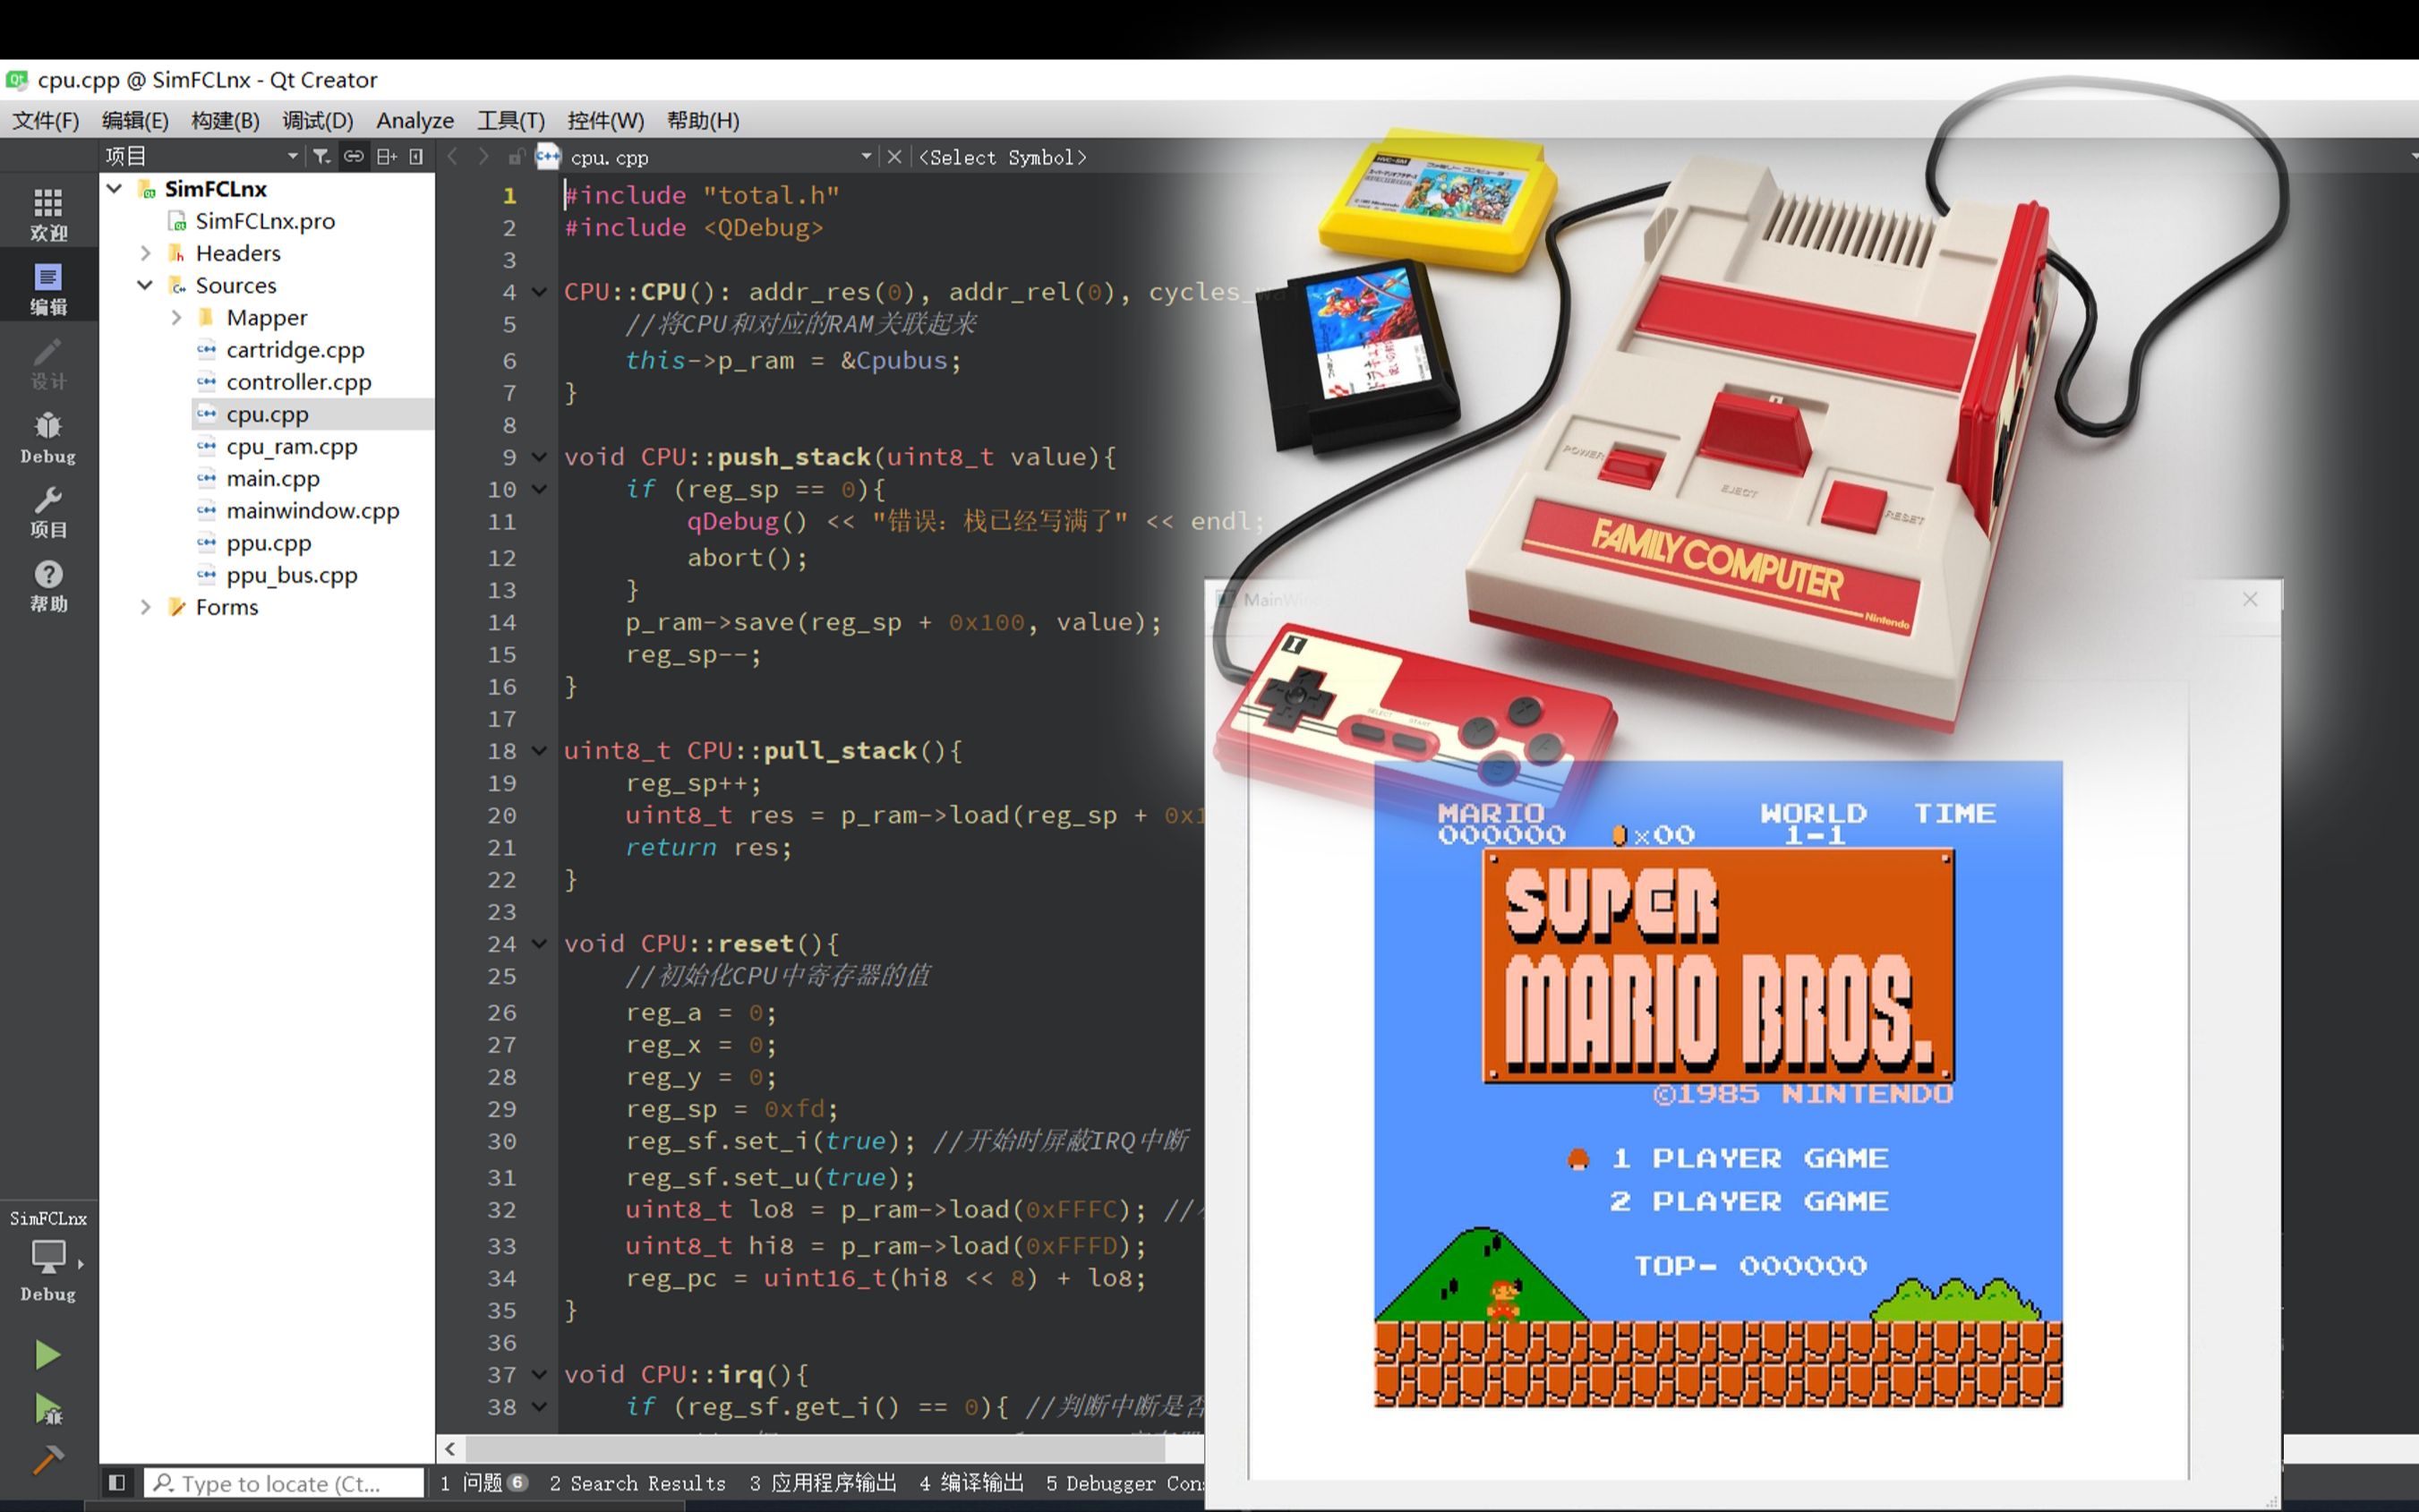Switch to the Edit (编辑) mode
The image size is (2419, 1512).
tap(48, 288)
